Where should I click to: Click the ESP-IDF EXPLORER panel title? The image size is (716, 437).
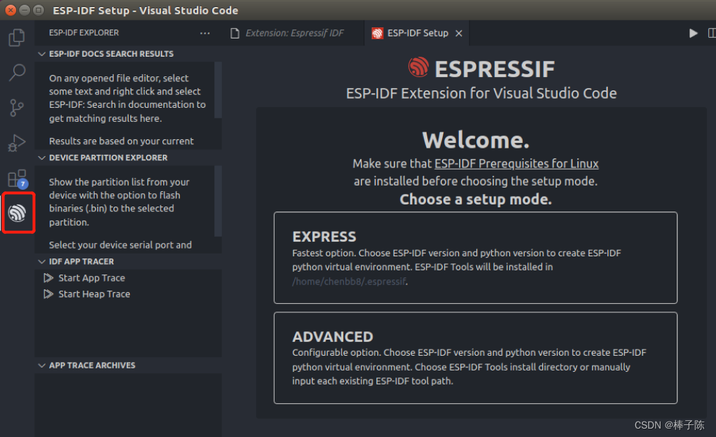84,33
